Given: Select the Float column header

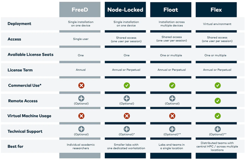Looking at the screenshot, I should [171, 9].
